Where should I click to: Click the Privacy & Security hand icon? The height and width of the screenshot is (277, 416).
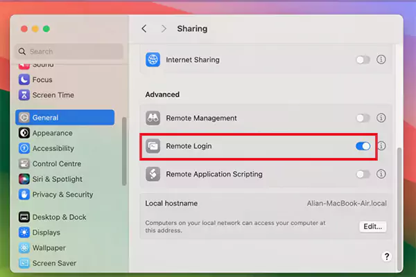coord(24,195)
